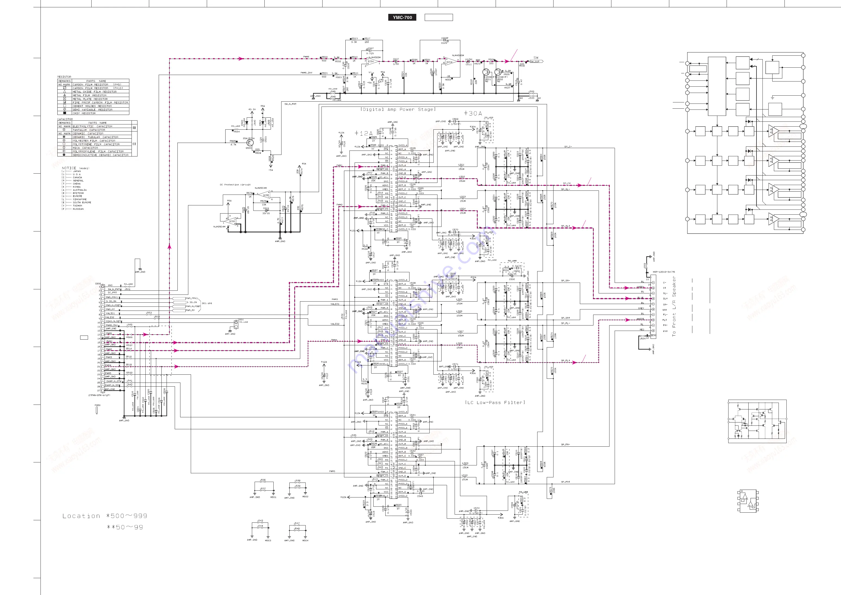Click the GREY wire color label
Screen dimensions: 841x595
click(x=641, y=308)
